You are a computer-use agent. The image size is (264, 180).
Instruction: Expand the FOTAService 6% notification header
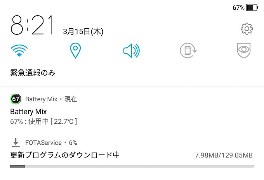[51, 143]
